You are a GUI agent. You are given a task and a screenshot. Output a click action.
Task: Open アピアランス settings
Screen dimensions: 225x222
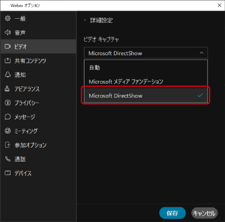click(x=38, y=88)
